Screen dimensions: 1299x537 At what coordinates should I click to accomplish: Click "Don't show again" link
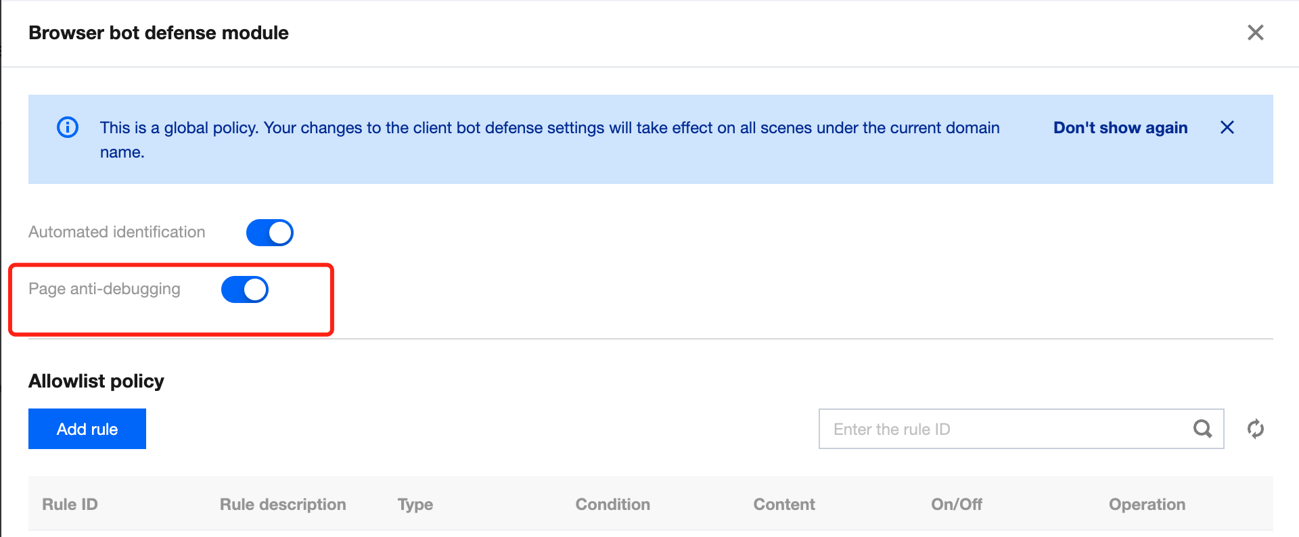[x=1120, y=128]
